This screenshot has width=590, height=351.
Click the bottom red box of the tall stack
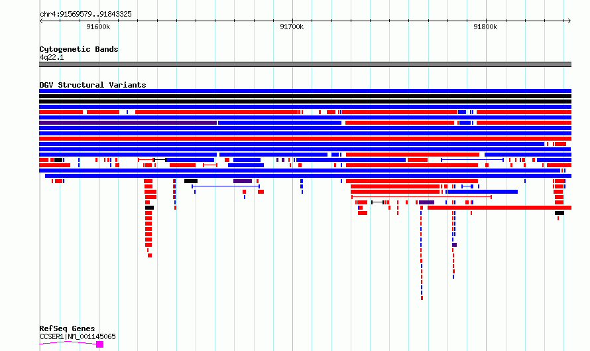click(x=150, y=255)
